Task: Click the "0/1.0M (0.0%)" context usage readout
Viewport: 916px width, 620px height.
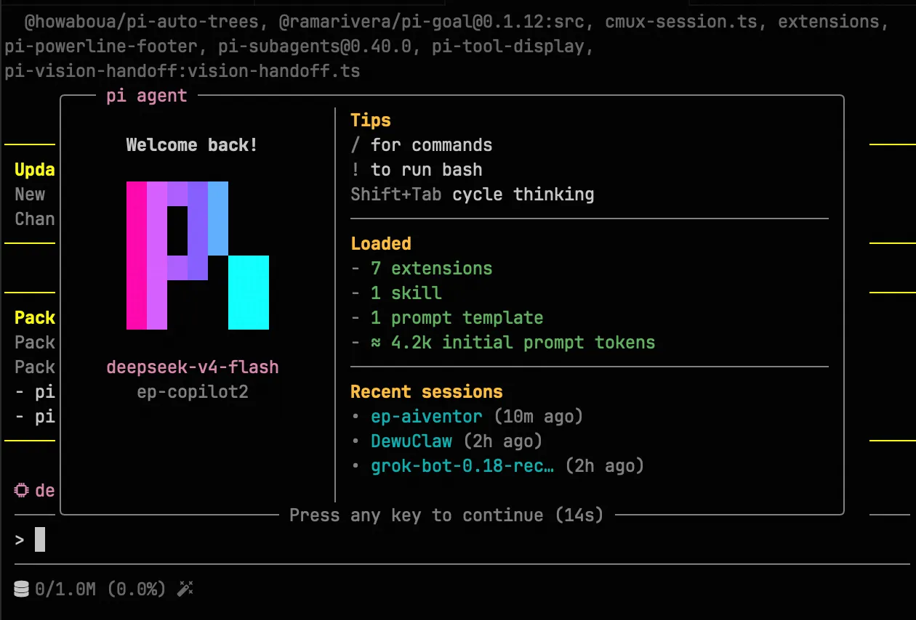Action: click(x=100, y=589)
